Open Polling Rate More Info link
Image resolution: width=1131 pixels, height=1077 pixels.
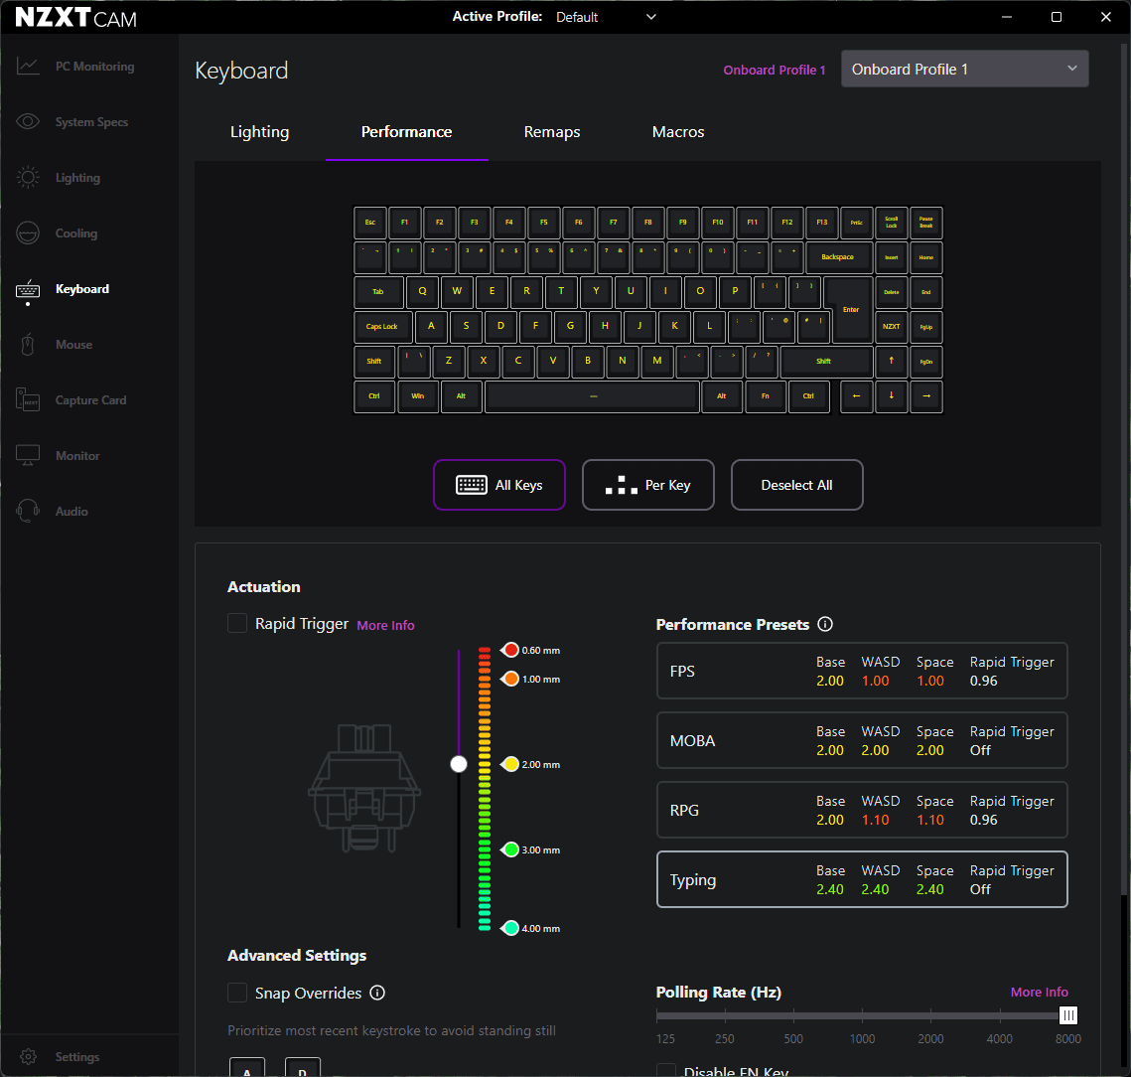point(1039,992)
